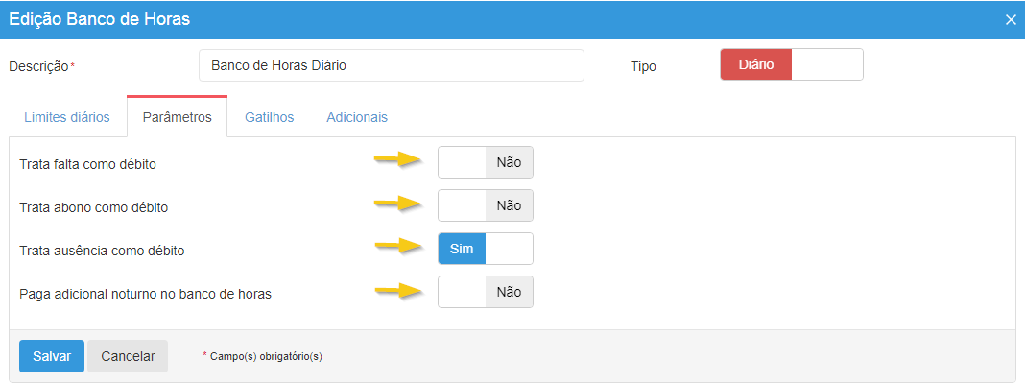The width and height of the screenshot is (1025, 384).
Task: Click the yellow arrow beside Trata abono
Action: click(398, 203)
